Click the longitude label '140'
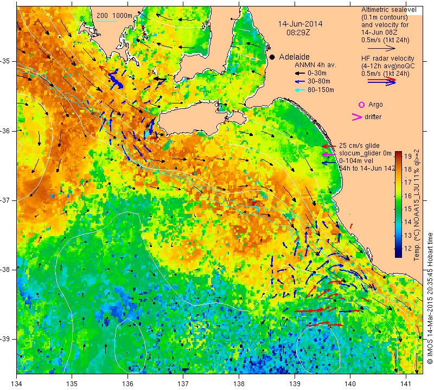The image size is (434, 390). coord(350,383)
